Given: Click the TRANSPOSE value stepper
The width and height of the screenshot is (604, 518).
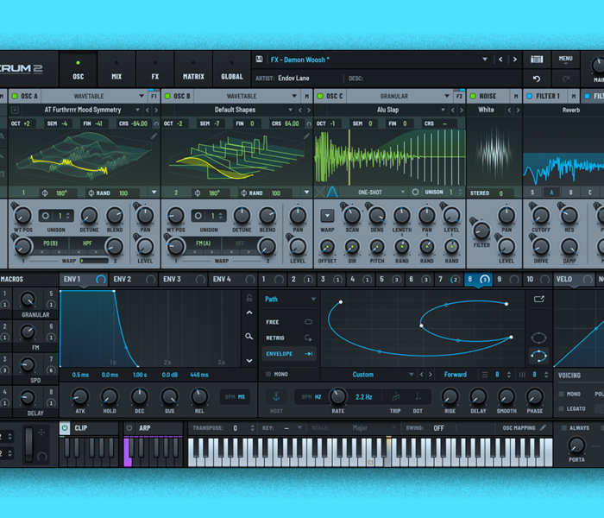Looking at the screenshot, I should coord(252,428).
